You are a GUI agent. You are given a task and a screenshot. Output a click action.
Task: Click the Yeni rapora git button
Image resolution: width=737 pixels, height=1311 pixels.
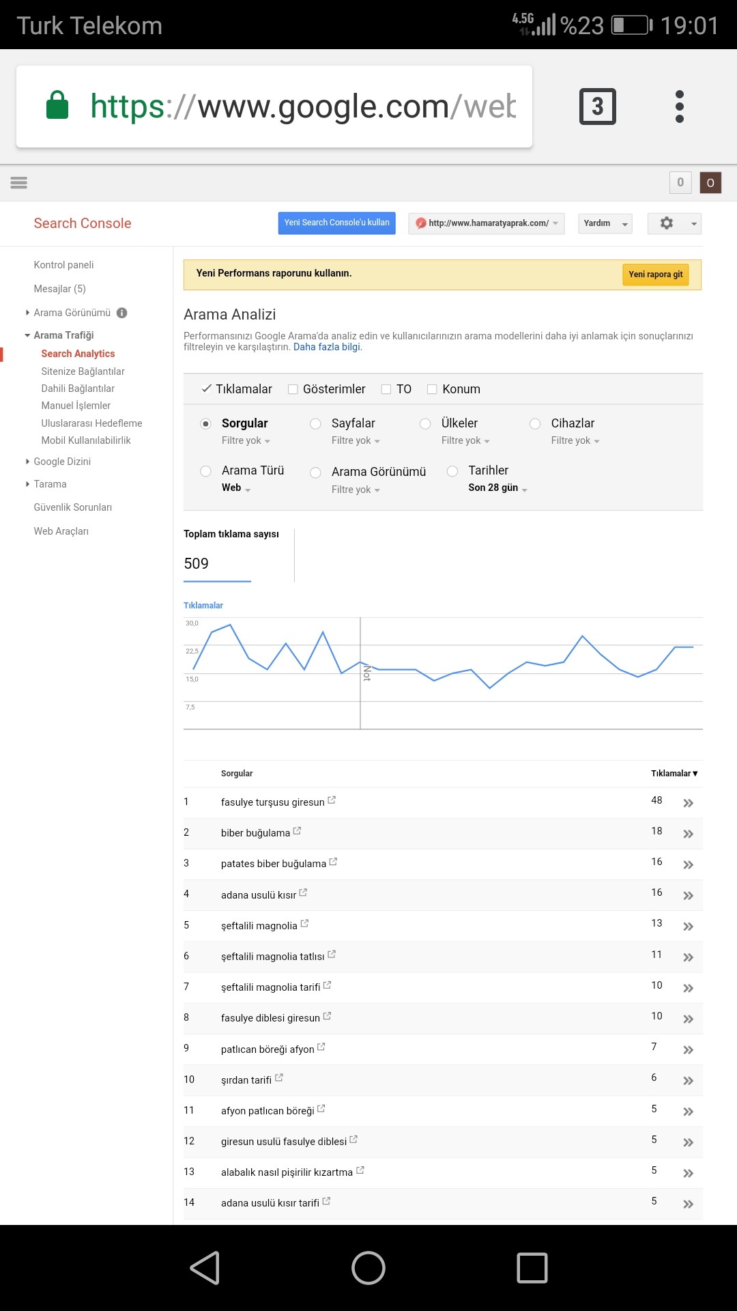[656, 274]
